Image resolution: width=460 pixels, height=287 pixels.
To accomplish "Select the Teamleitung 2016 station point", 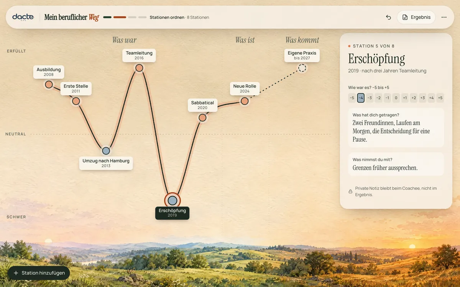I will (x=139, y=68).
